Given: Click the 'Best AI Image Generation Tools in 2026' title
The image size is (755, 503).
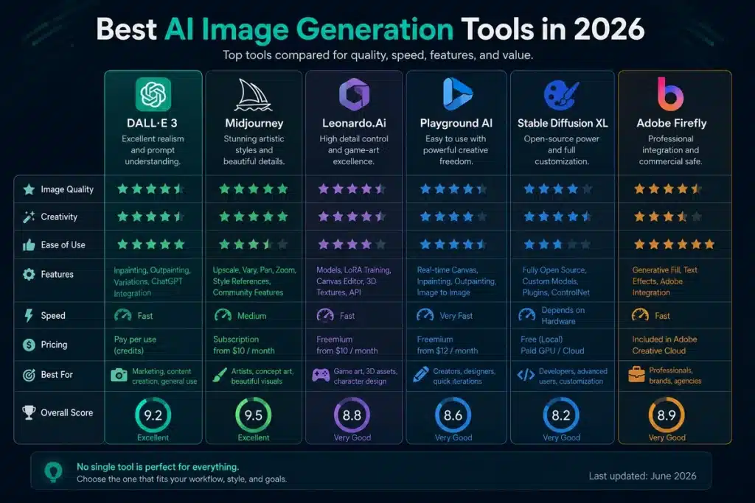Looking at the screenshot, I should click(370, 29).
